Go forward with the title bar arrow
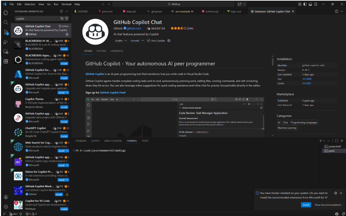Image resolution: width=346 pixels, height=216 pixels. pos(109,4)
